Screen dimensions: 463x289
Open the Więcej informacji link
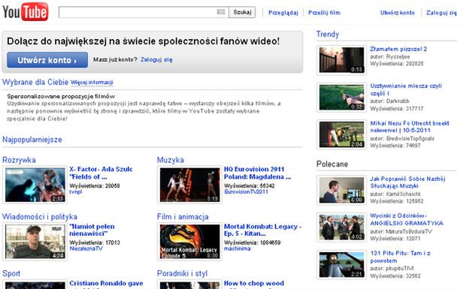point(92,83)
